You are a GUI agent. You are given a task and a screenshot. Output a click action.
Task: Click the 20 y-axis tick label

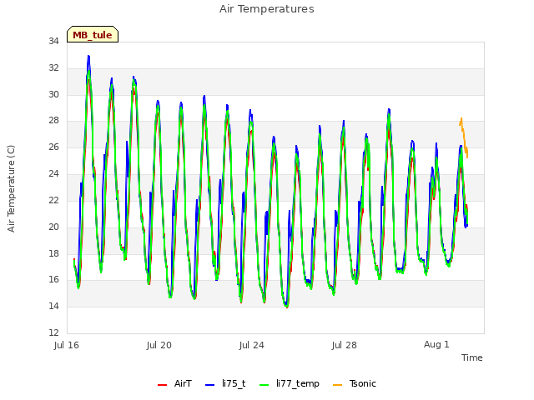coord(53,227)
